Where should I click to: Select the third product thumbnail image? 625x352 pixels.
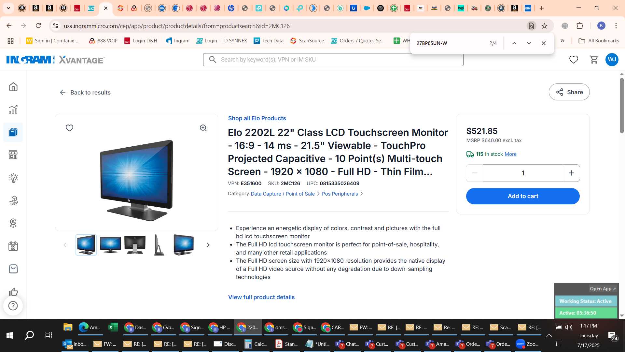pyautogui.click(x=135, y=245)
